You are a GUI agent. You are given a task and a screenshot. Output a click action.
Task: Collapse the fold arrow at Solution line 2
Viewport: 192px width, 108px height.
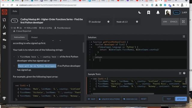[91, 45]
